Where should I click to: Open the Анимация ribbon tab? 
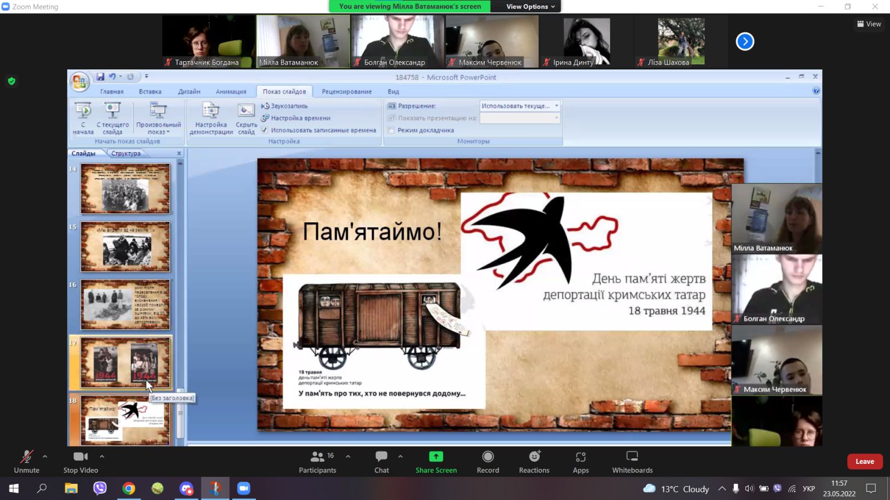(x=231, y=91)
